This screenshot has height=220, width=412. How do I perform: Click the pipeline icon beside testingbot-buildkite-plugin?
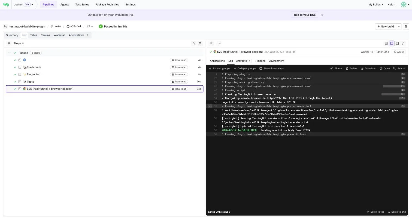click(x=5, y=27)
